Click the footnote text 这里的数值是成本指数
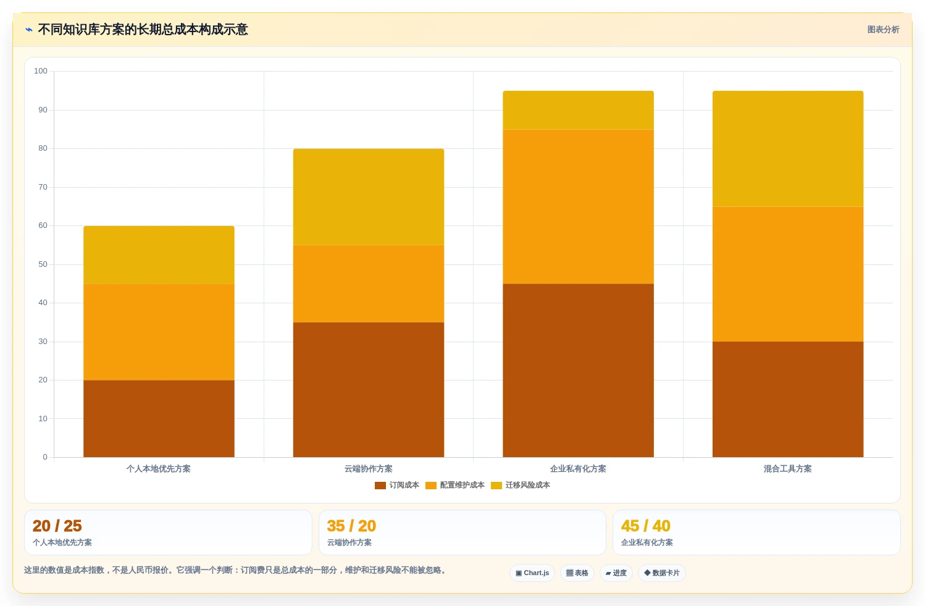The height and width of the screenshot is (606, 925). coord(64,570)
